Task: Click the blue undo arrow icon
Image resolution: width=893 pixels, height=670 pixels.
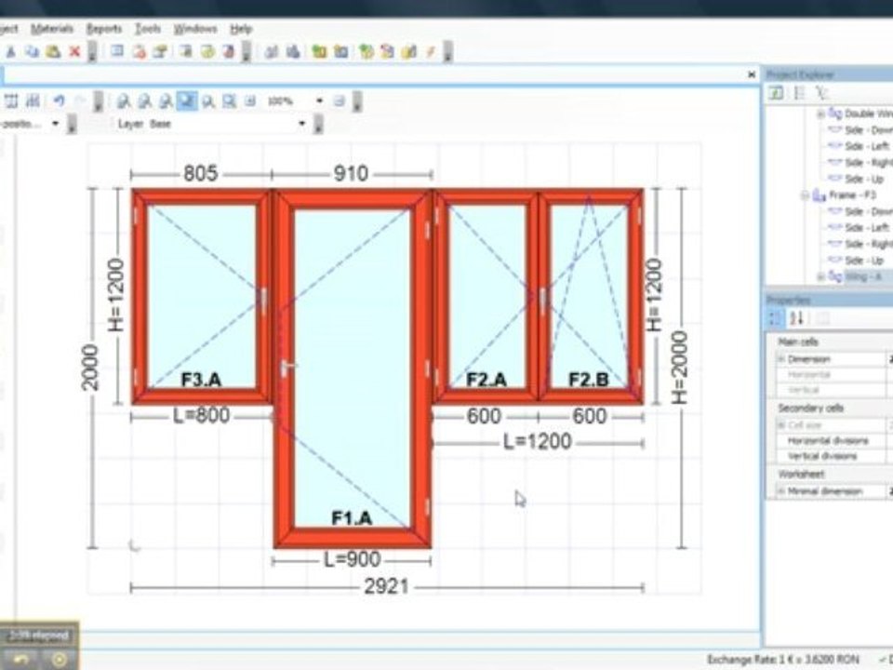Action: (58, 100)
